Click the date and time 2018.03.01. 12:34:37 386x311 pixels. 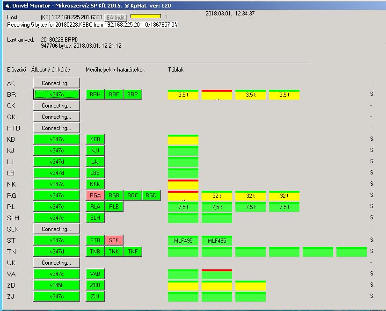coord(230,14)
